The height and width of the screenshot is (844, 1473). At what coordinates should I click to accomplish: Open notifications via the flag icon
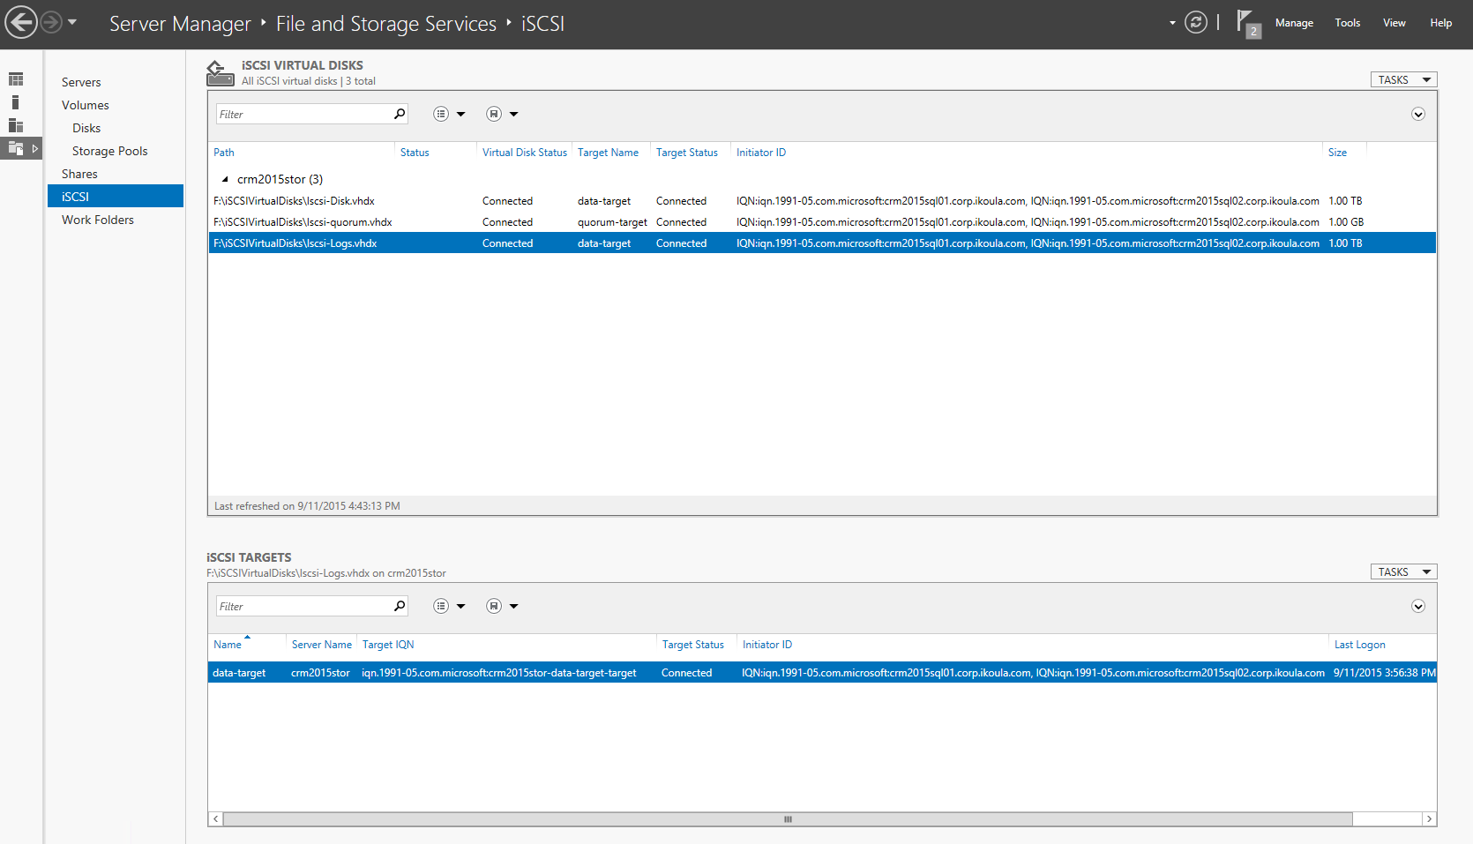click(x=1245, y=22)
